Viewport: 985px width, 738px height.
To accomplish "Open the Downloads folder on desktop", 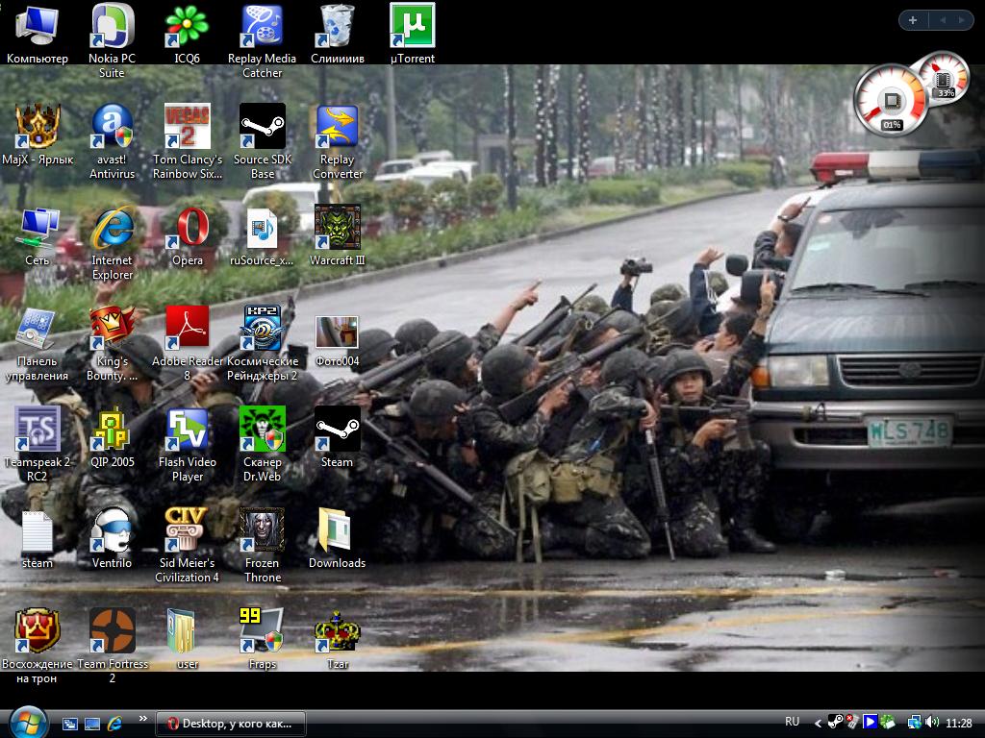I will pyautogui.click(x=337, y=530).
